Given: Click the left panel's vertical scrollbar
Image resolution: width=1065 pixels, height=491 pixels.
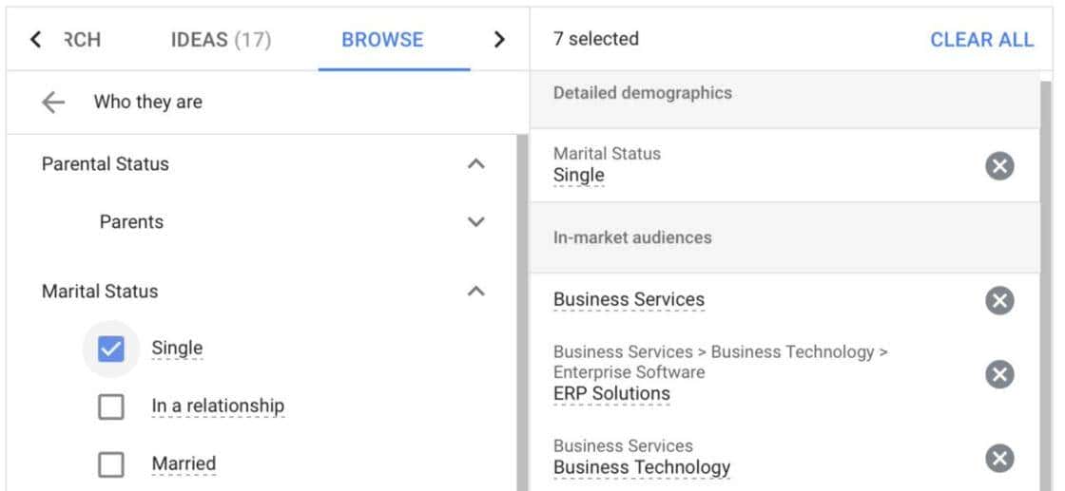Looking at the screenshot, I should 521,313.
